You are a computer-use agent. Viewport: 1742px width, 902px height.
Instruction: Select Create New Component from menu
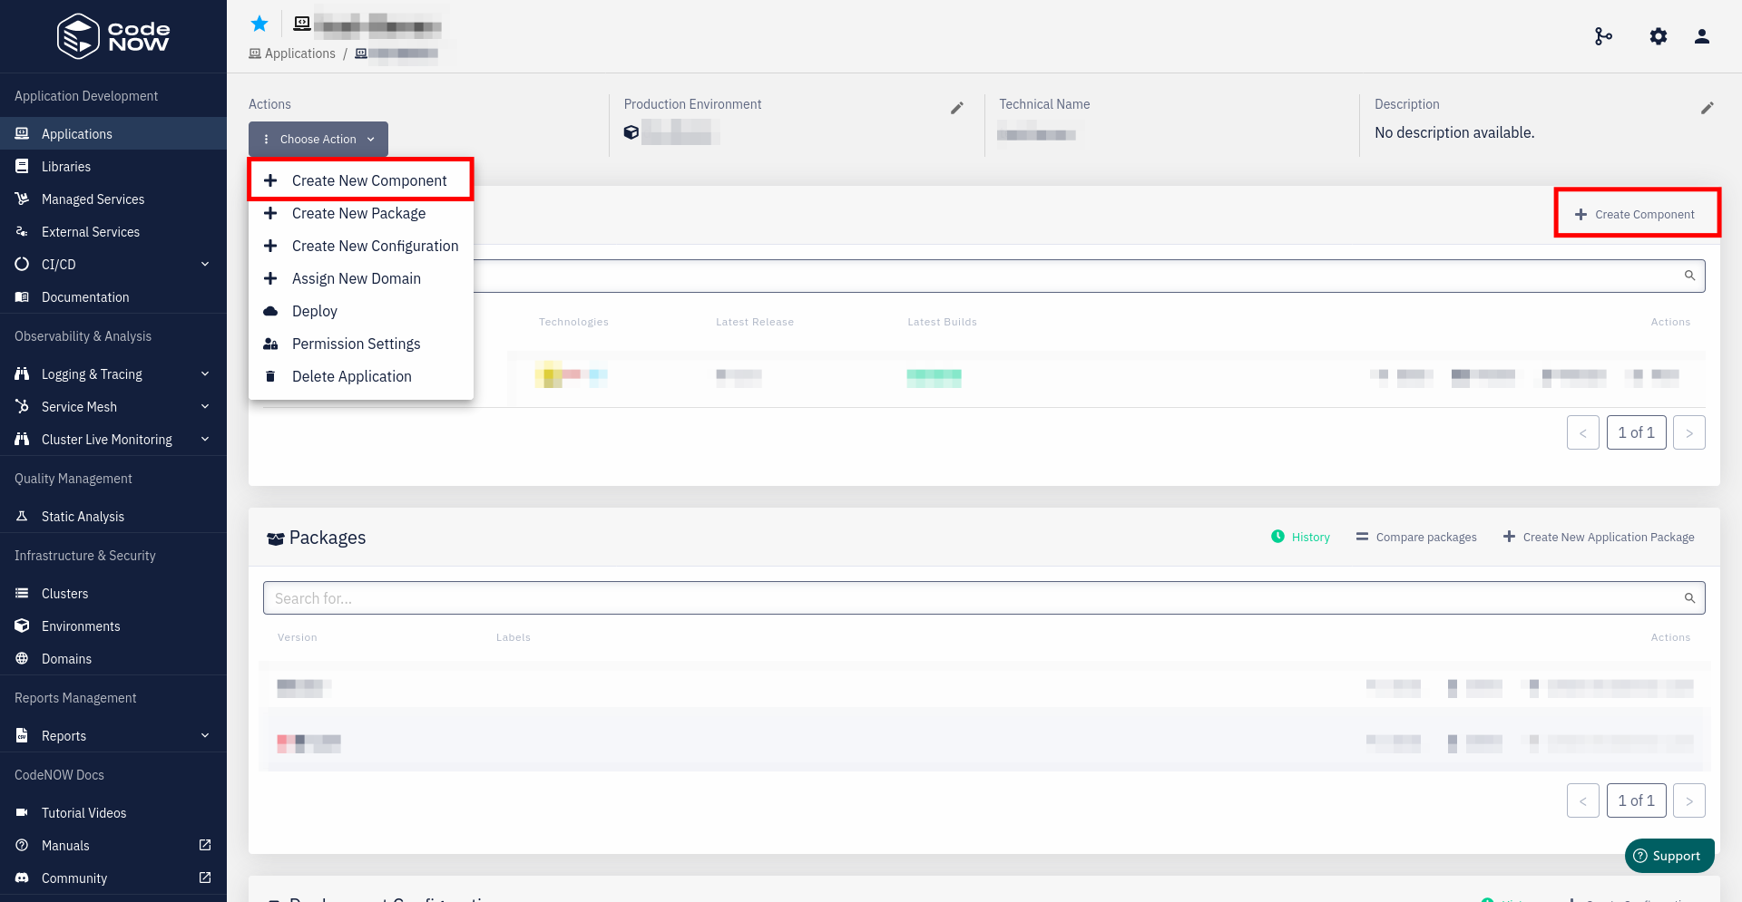point(361,180)
